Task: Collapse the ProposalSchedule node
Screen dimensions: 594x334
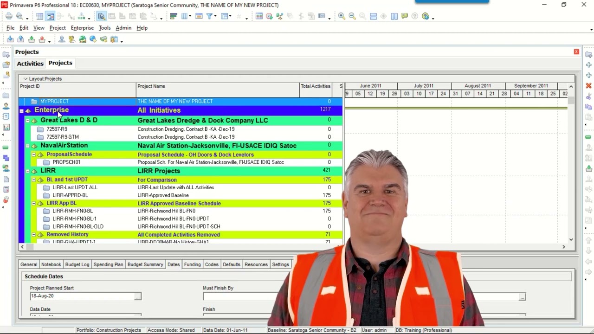Action: [33, 154]
